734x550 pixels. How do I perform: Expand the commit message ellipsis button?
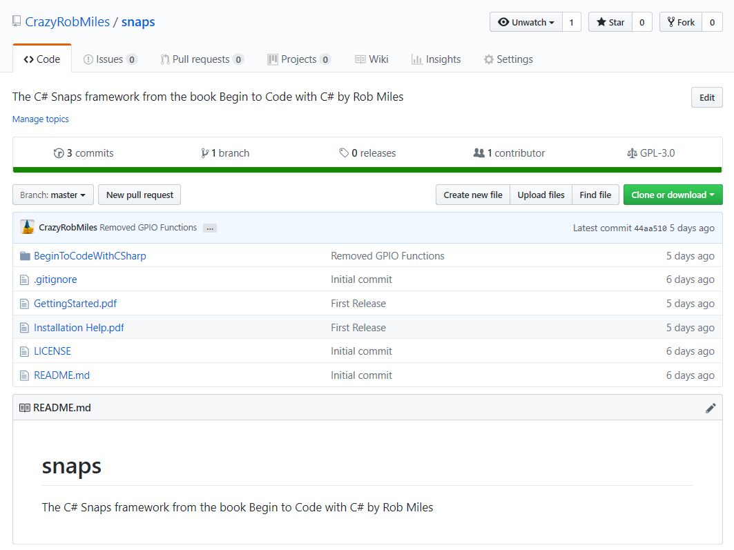point(210,228)
